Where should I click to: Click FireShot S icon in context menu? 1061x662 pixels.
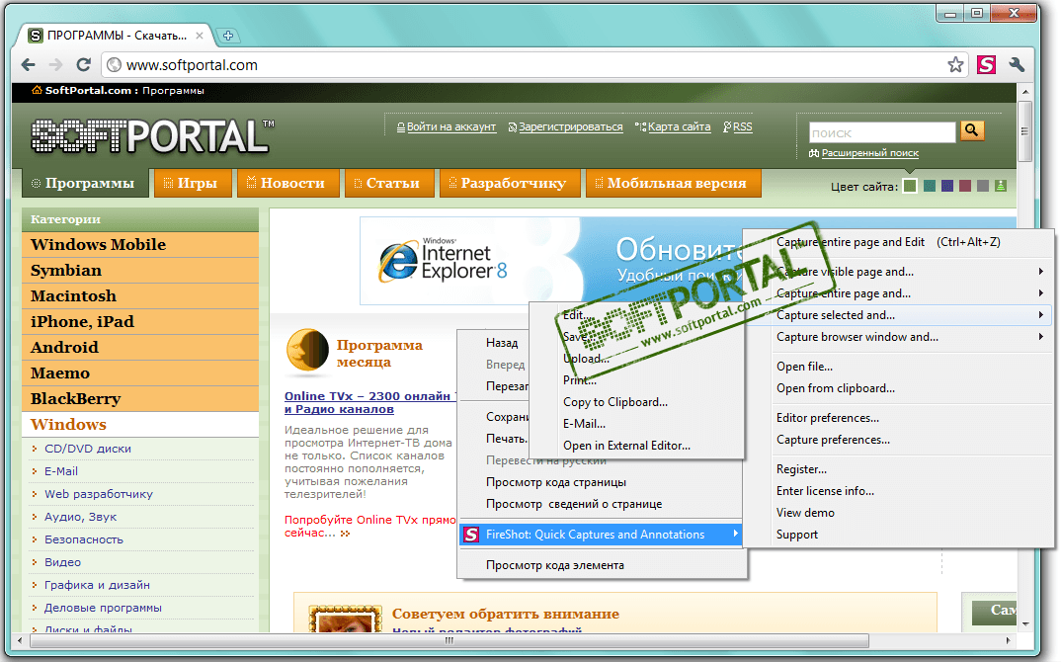[471, 535]
